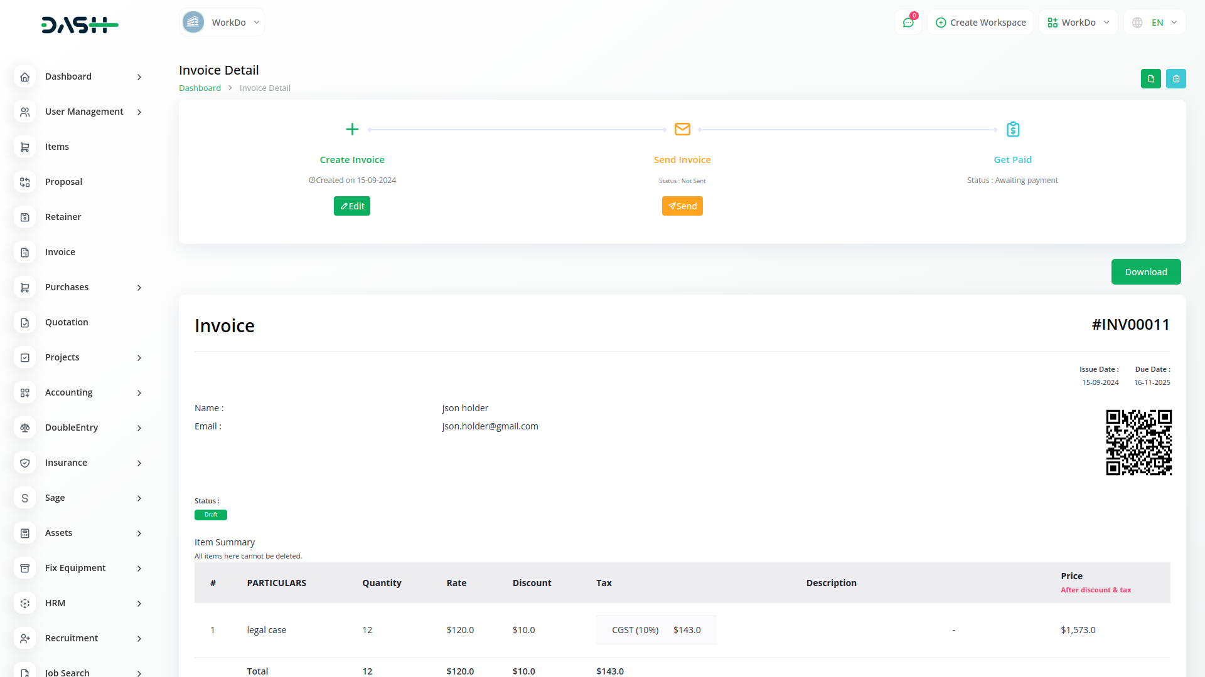This screenshot has height=677, width=1205.
Task: Click the Insurance shield icon in sidebar
Action: (x=25, y=463)
